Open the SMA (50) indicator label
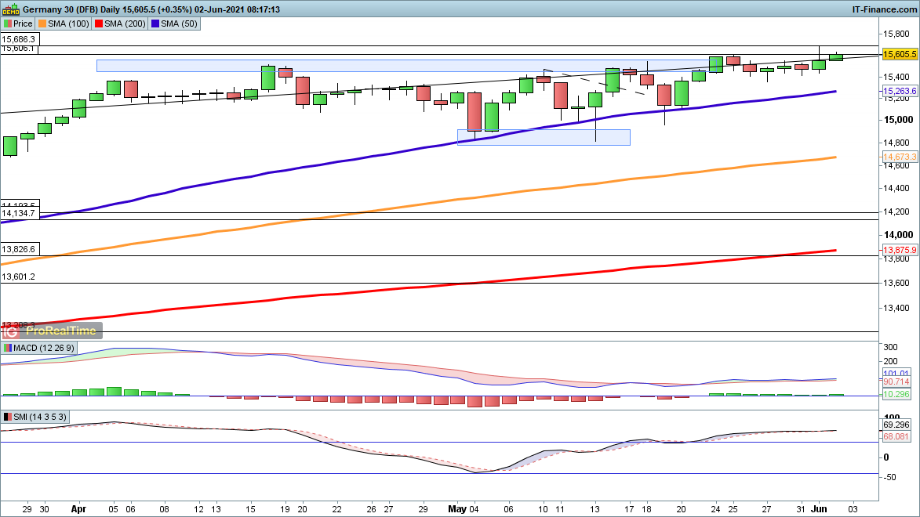Viewport: 920px width, 517px height. (x=174, y=23)
